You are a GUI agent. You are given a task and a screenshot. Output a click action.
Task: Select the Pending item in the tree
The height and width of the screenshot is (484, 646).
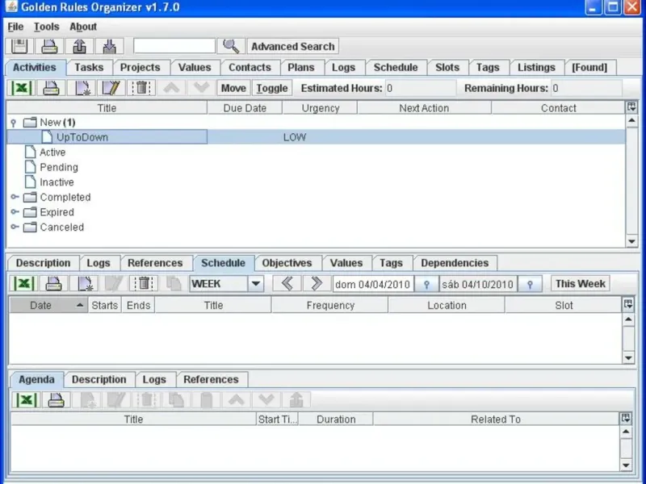coord(59,167)
